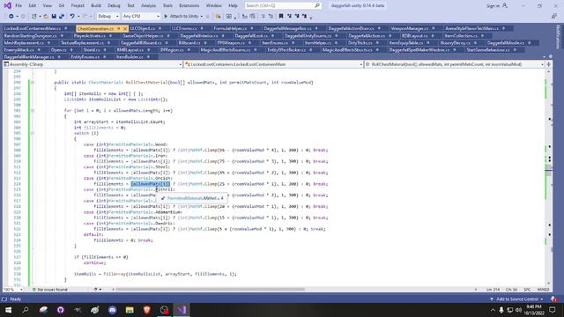Open Windows Action Center notification icon
564x317 pixels.
point(553,310)
